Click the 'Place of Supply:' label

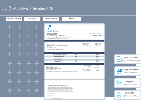(87, 46)
